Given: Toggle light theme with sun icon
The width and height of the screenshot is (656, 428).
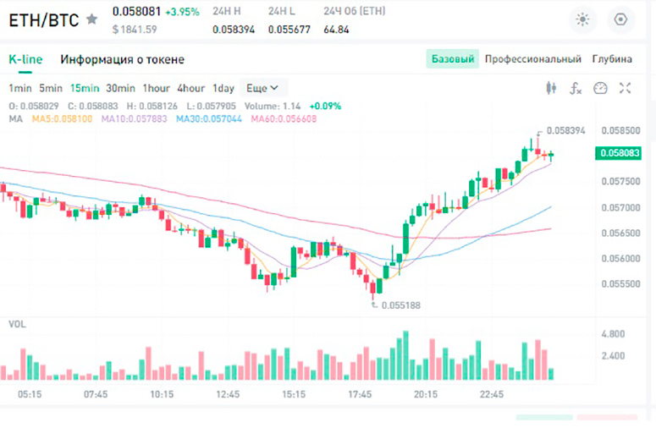Looking at the screenshot, I should (x=582, y=19).
